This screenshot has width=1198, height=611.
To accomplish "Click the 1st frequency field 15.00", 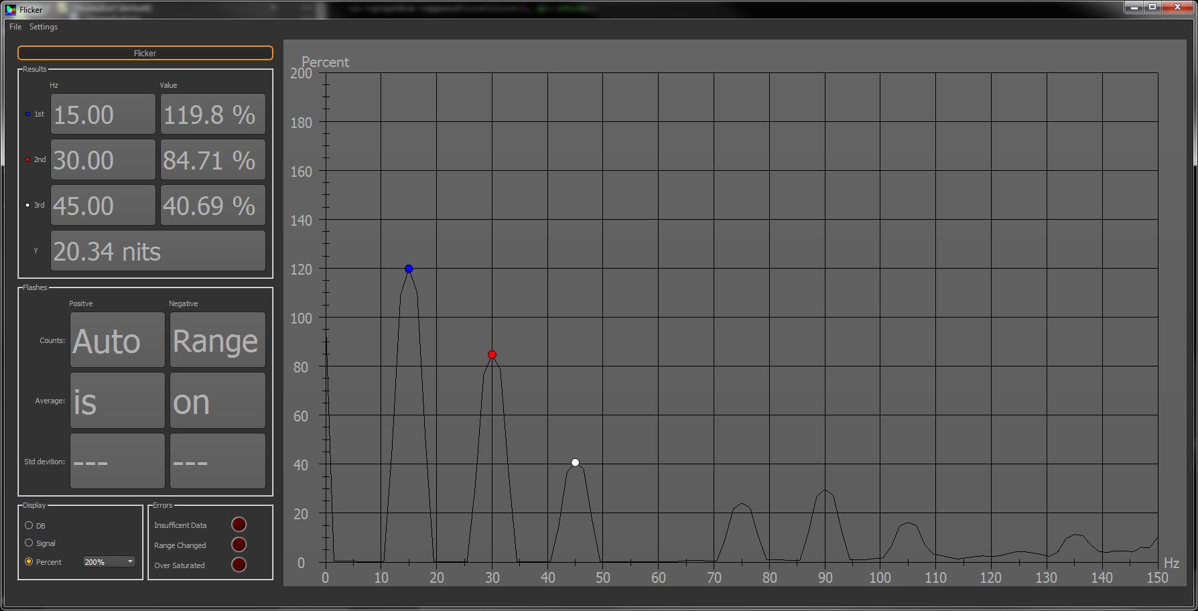I will [103, 114].
